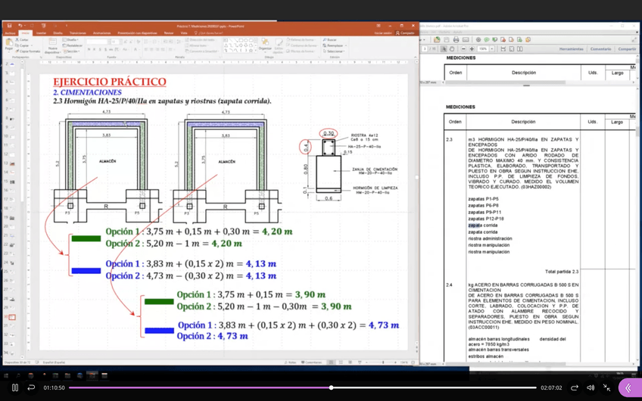
Task: Click the video progress slider handle
Action: pyautogui.click(x=331, y=387)
